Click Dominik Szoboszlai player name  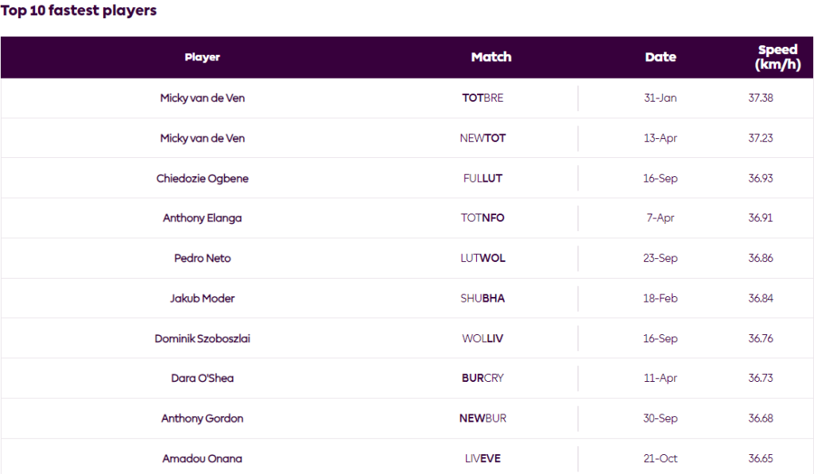[x=202, y=339]
